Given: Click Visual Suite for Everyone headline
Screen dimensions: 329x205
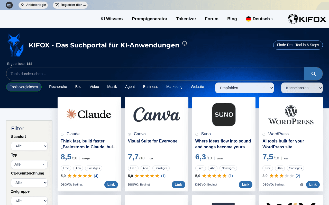Looking at the screenshot, I should [153, 141].
